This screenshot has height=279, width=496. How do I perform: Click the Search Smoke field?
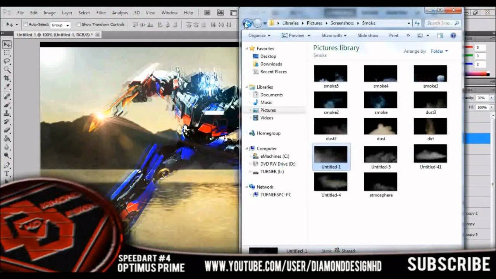coord(442,23)
